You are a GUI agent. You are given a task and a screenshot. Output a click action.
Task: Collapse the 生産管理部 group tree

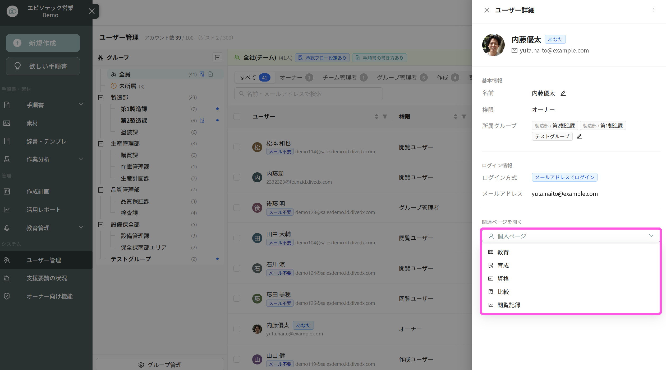101,144
